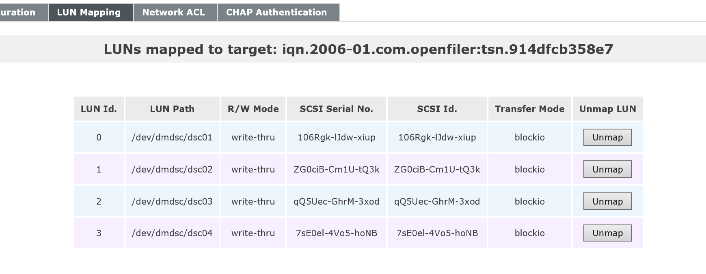Click the /dev/dmdsc/dsc02 path cell
Image resolution: width=706 pixels, height=274 pixels.
pos(172,169)
